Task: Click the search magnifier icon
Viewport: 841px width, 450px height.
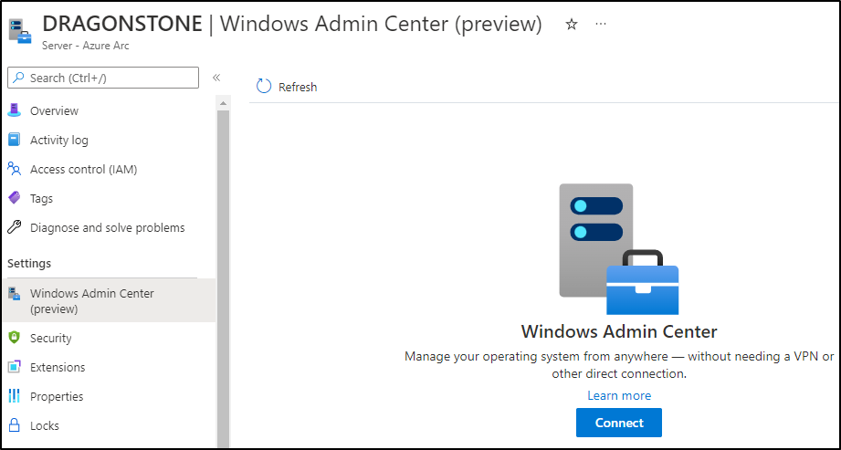Action: click(19, 78)
